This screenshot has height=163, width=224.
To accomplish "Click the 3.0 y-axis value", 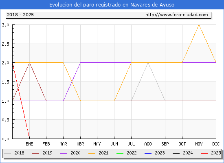I will (5, 25).
